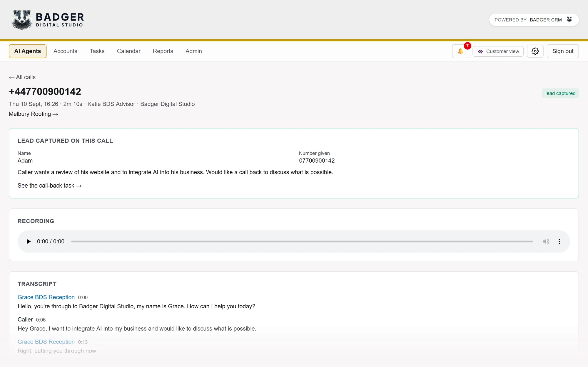The image size is (588, 367).
Task: Sign out of the CRM
Action: [563, 51]
